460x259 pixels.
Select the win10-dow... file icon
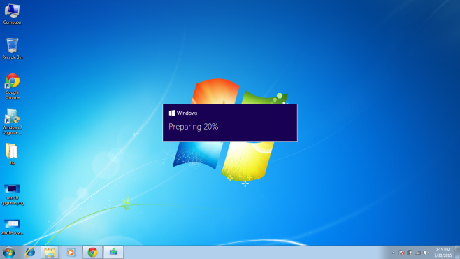[13, 227]
